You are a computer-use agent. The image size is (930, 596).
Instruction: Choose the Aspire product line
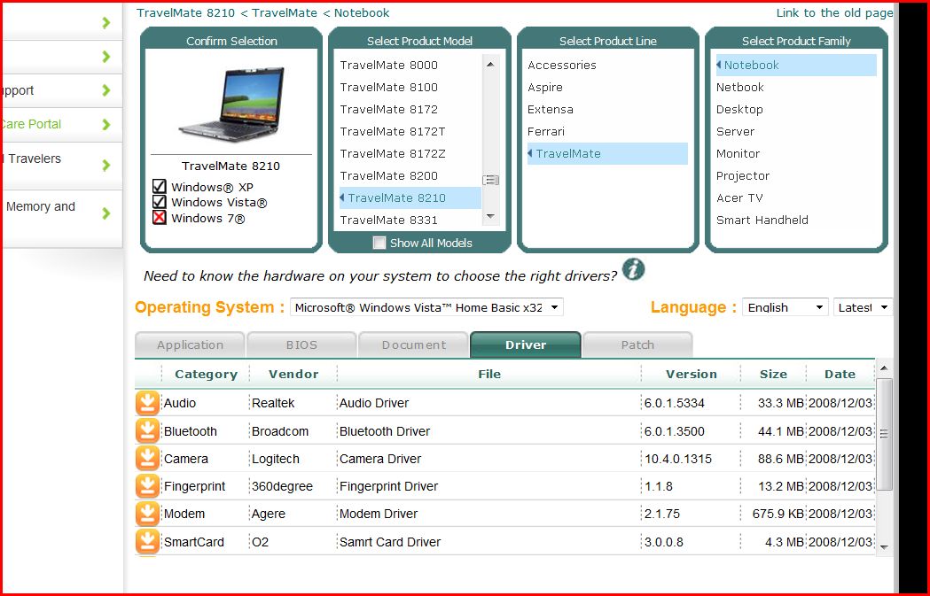[545, 87]
